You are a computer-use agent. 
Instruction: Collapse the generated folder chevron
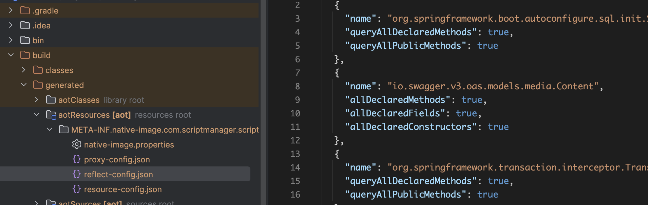(x=23, y=85)
